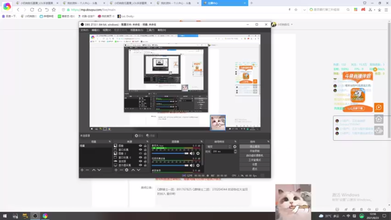Open 编辑(E) menu in OBS

95,30
